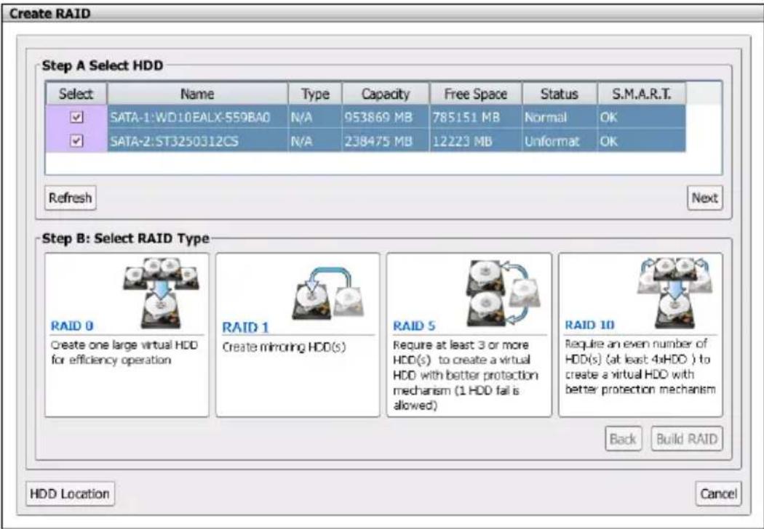Click 'Create mirroring HDD(s)' description
Image resolution: width=764 pixels, height=529 pixels.
(284, 347)
